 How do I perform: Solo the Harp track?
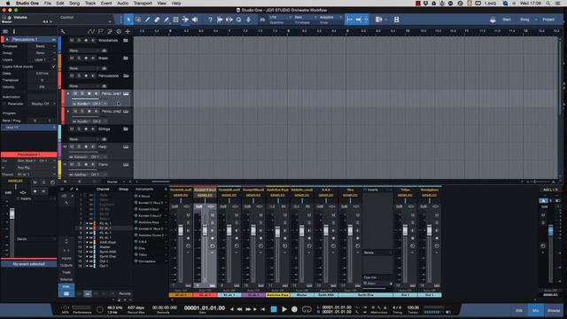click(79, 147)
